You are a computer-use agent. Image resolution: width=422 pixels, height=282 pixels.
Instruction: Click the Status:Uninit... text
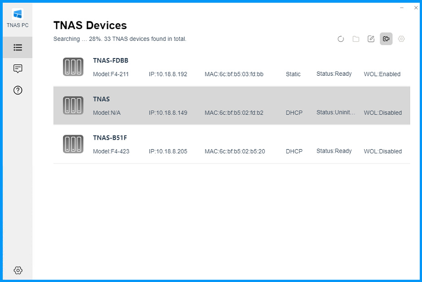click(336, 112)
